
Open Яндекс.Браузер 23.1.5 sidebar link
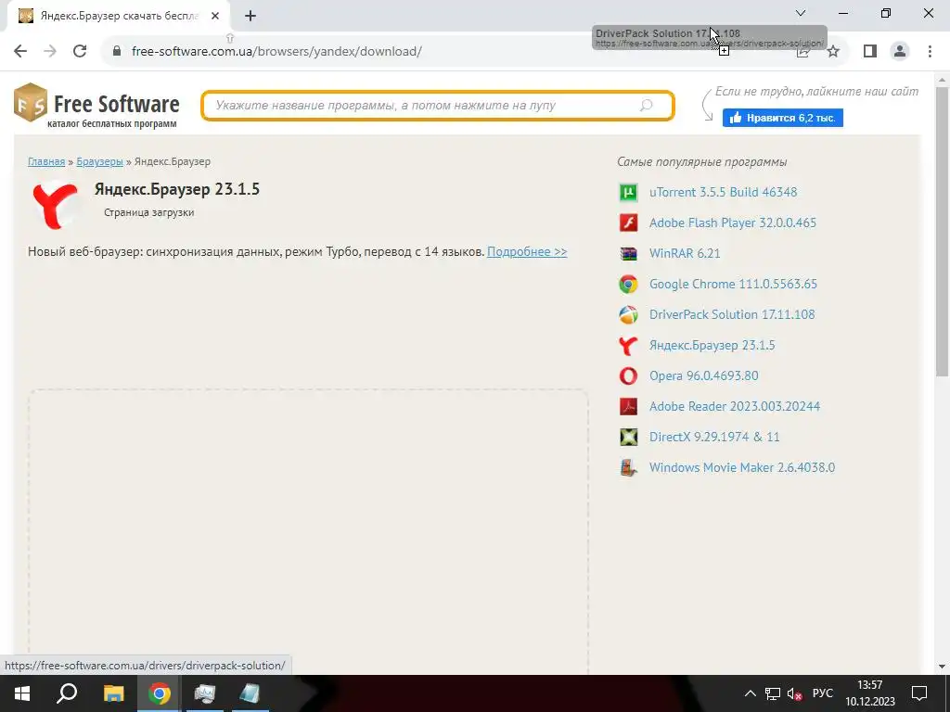[712, 345]
